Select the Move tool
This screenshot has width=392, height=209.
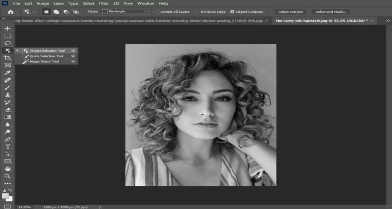coord(8,28)
